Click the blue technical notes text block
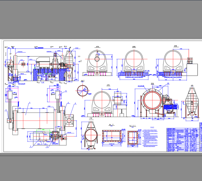This screenshot has width=202, height=181. [x=150, y=138]
